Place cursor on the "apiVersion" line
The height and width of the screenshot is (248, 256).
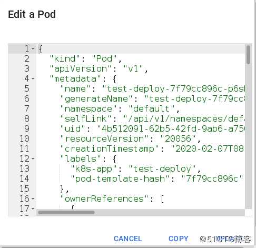[99, 68]
